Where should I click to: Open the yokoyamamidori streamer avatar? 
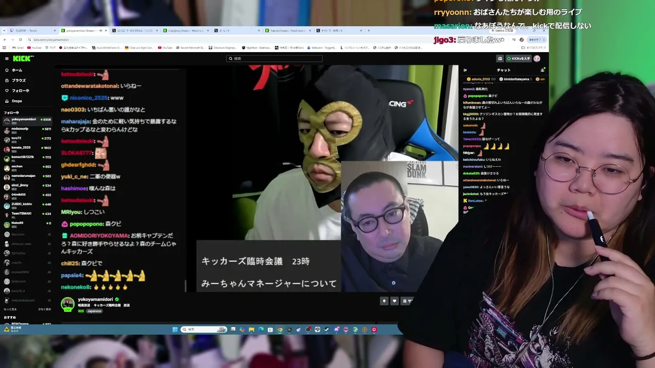click(x=68, y=304)
